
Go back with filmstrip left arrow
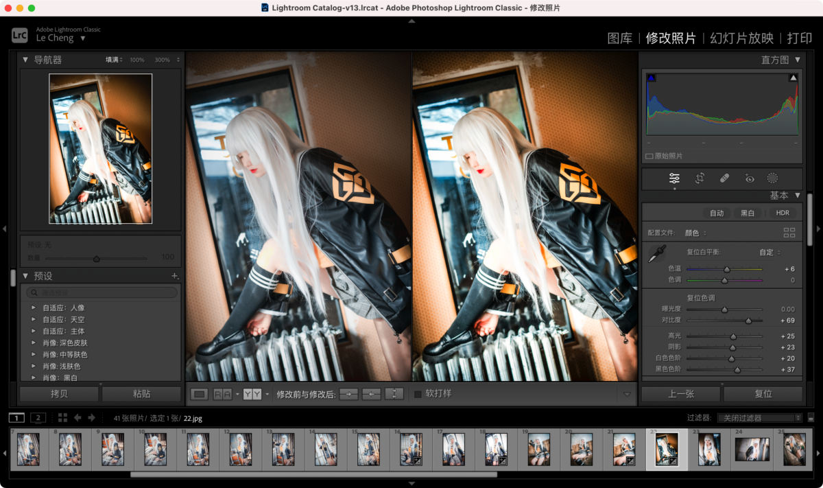tap(77, 418)
